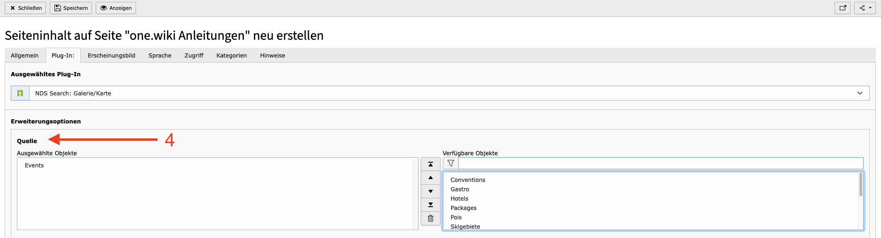The image size is (881, 238).
Task: Click the move up arrow icon
Action: pos(430,178)
